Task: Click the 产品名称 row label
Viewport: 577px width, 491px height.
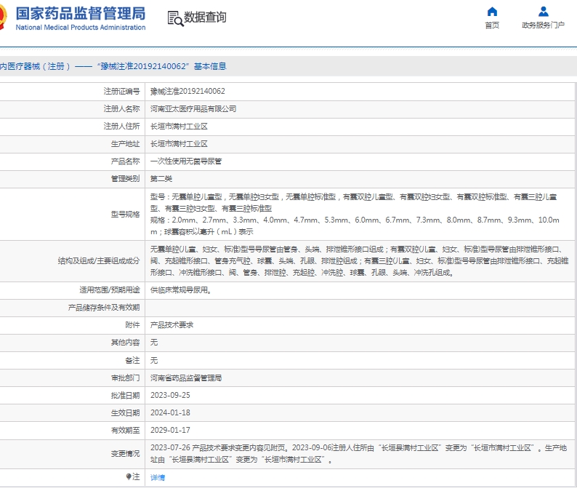Action: click(x=126, y=161)
